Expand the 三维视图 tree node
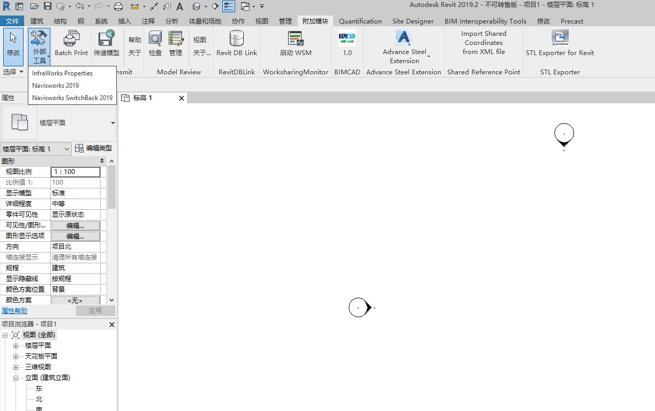Screen dimensions: 655x411 coord(16,367)
